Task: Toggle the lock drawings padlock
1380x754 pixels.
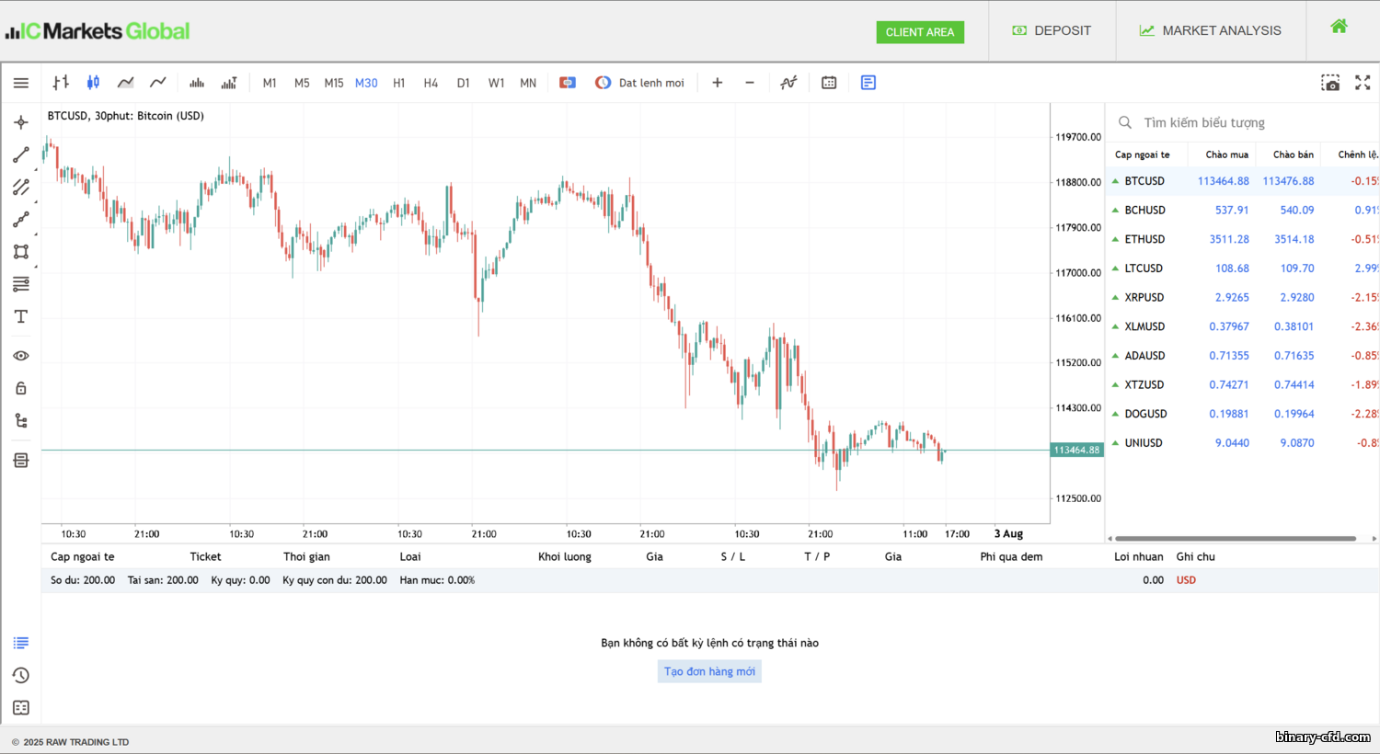Action: coord(21,388)
